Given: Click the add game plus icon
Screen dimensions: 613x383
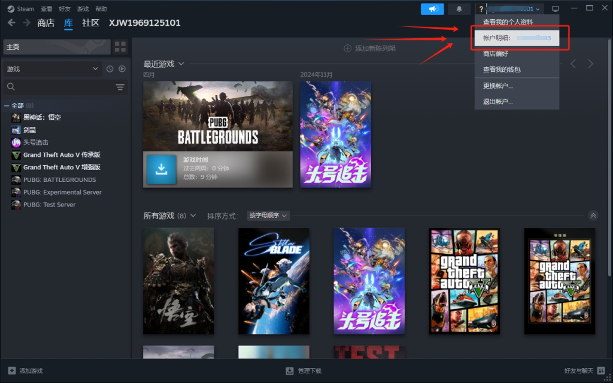Looking at the screenshot, I should tap(12, 370).
